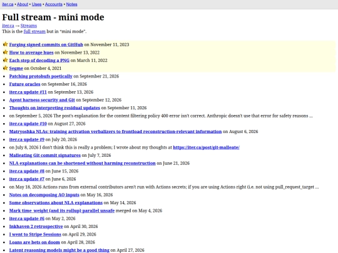
Task: Open 'Thoughts on interpreting residual updates'
Action: (54, 108)
